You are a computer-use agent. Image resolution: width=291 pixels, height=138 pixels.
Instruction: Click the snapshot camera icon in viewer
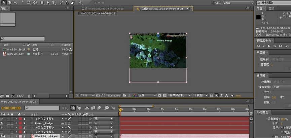(124, 95)
